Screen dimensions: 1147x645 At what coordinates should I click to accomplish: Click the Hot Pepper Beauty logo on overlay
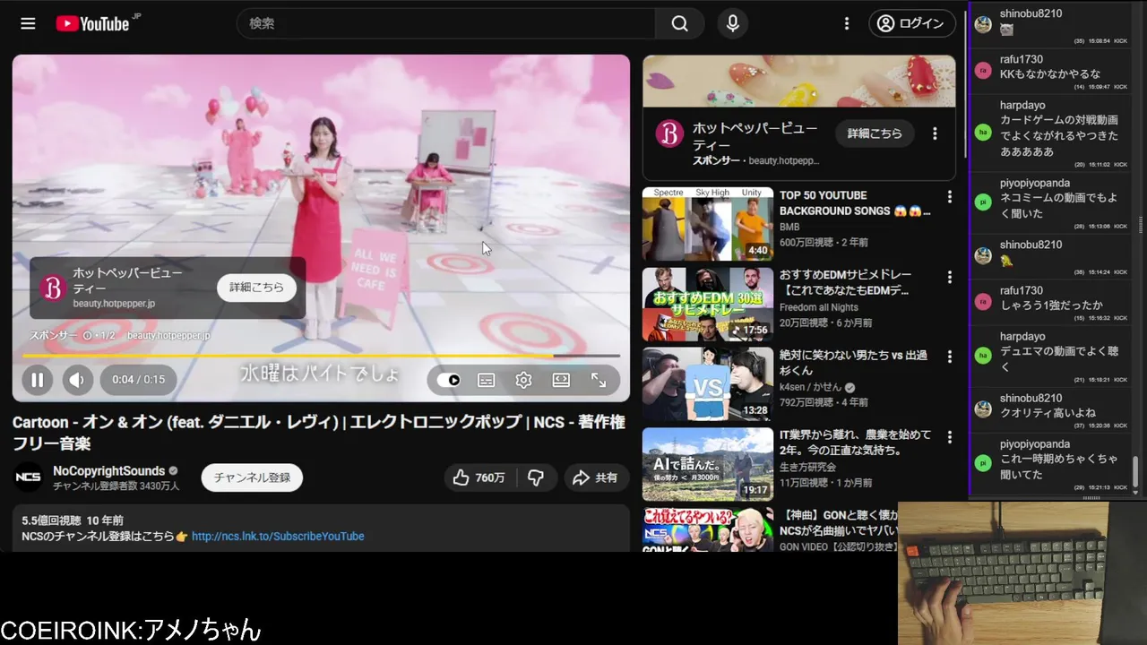(x=53, y=288)
